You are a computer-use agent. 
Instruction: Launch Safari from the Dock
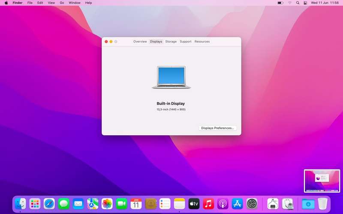tap(49, 204)
